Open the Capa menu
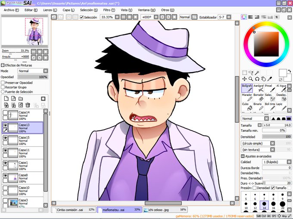 pos(69,10)
